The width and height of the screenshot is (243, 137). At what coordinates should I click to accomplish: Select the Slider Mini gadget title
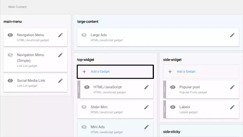click(99, 107)
